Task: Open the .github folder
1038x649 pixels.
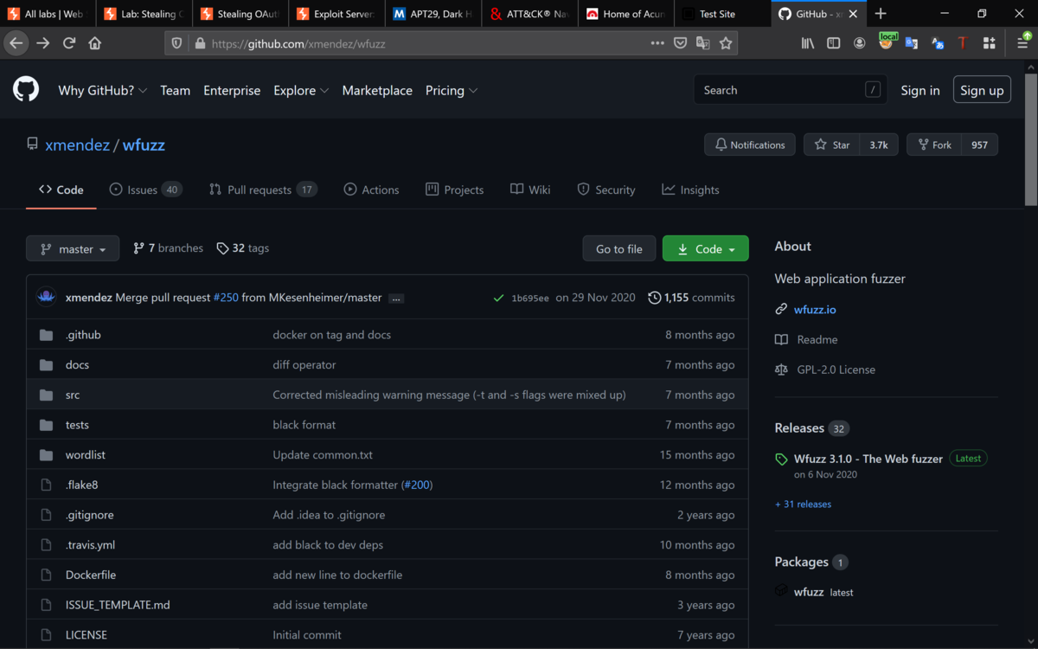Action: pyautogui.click(x=83, y=335)
